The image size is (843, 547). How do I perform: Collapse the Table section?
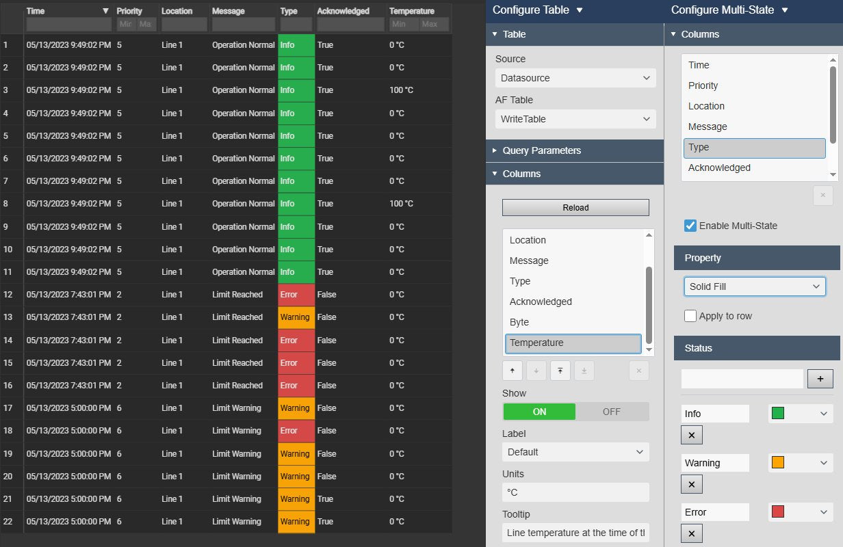(x=575, y=34)
